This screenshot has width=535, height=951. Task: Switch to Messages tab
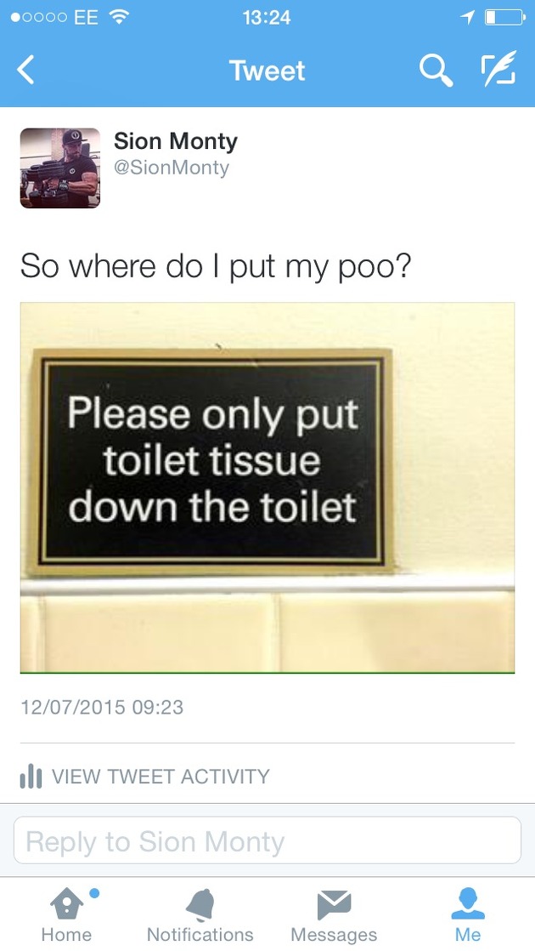[x=334, y=916]
